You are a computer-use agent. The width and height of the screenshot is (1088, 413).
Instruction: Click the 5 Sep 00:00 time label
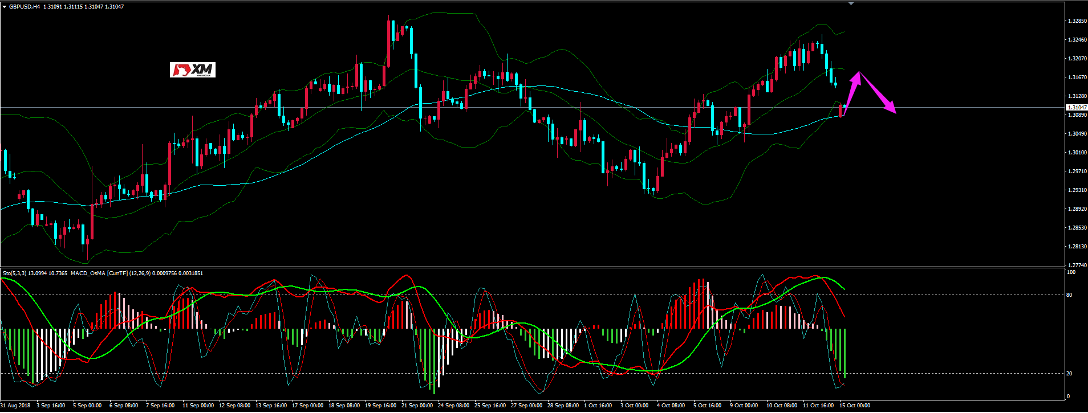pos(87,406)
